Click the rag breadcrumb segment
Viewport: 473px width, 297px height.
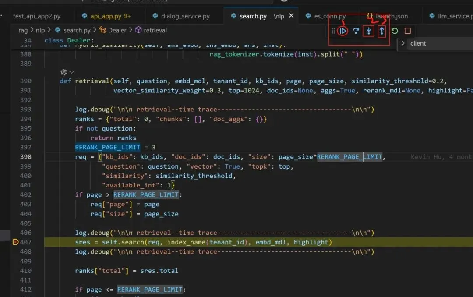tap(23, 31)
